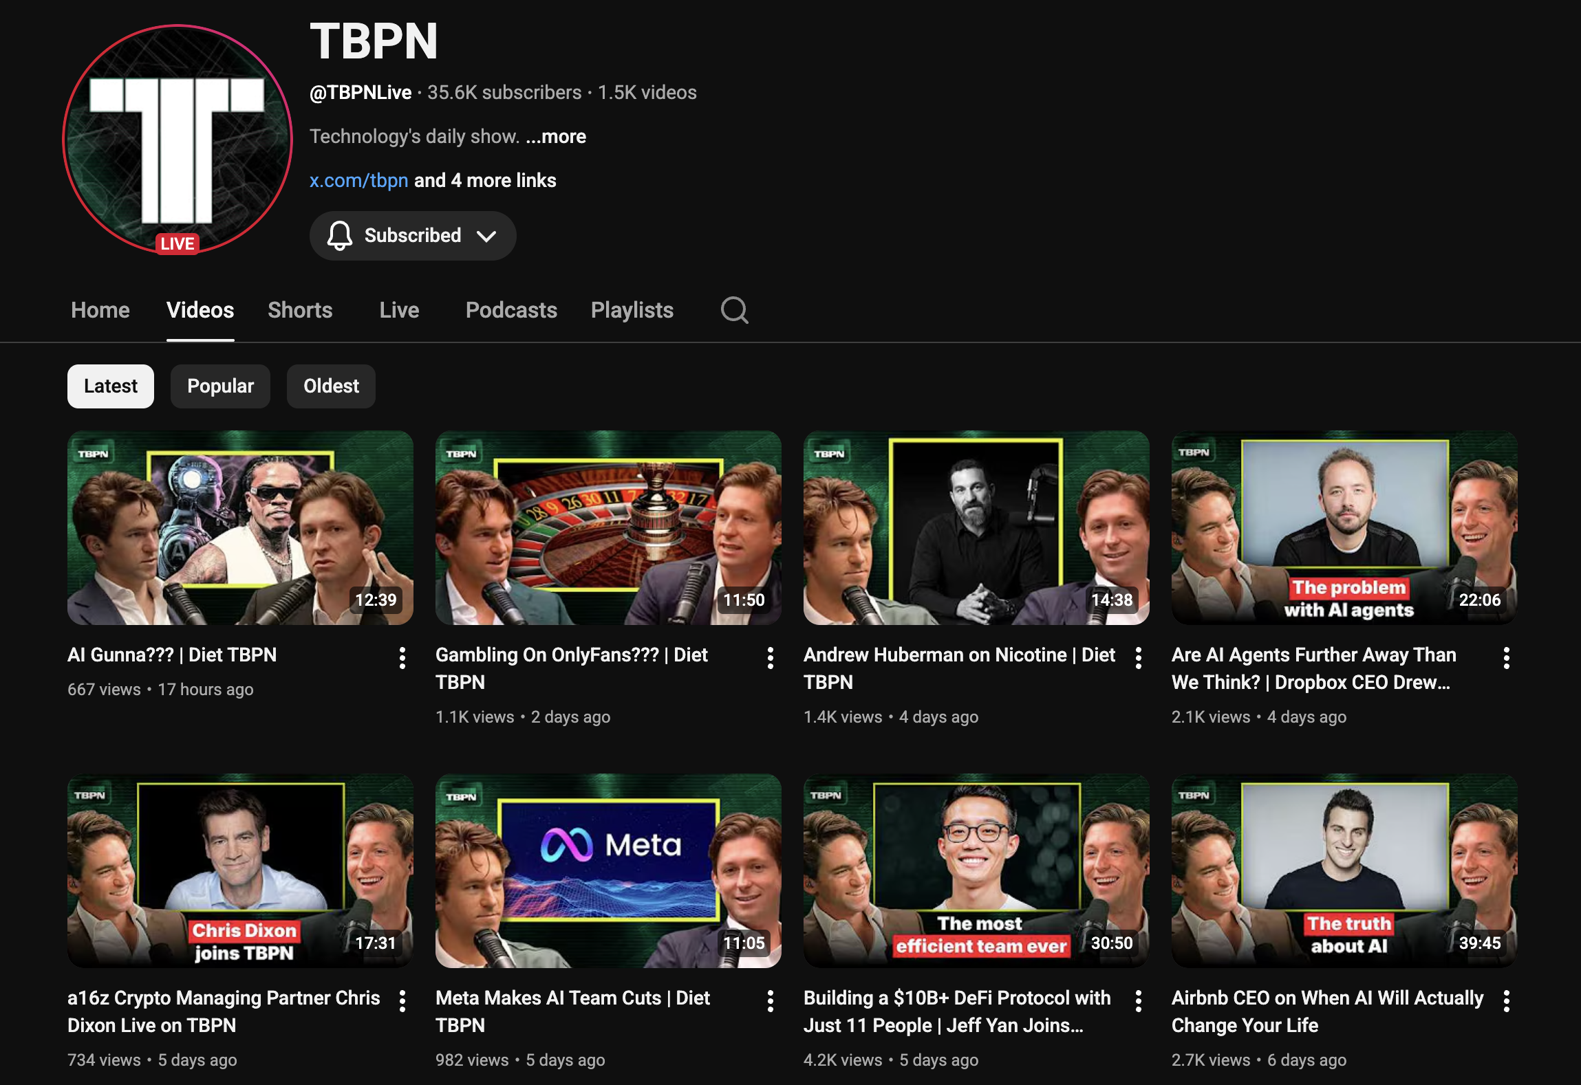Open three-dot menu for Airbnb CEO video
The image size is (1581, 1085).
click(x=1507, y=1001)
